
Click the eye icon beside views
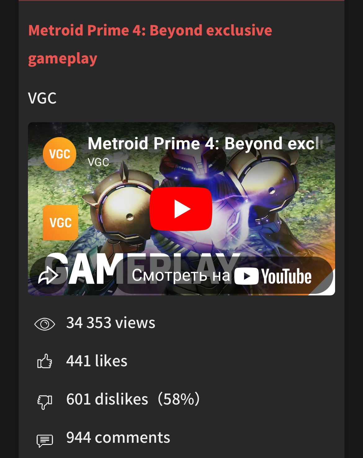click(x=45, y=324)
